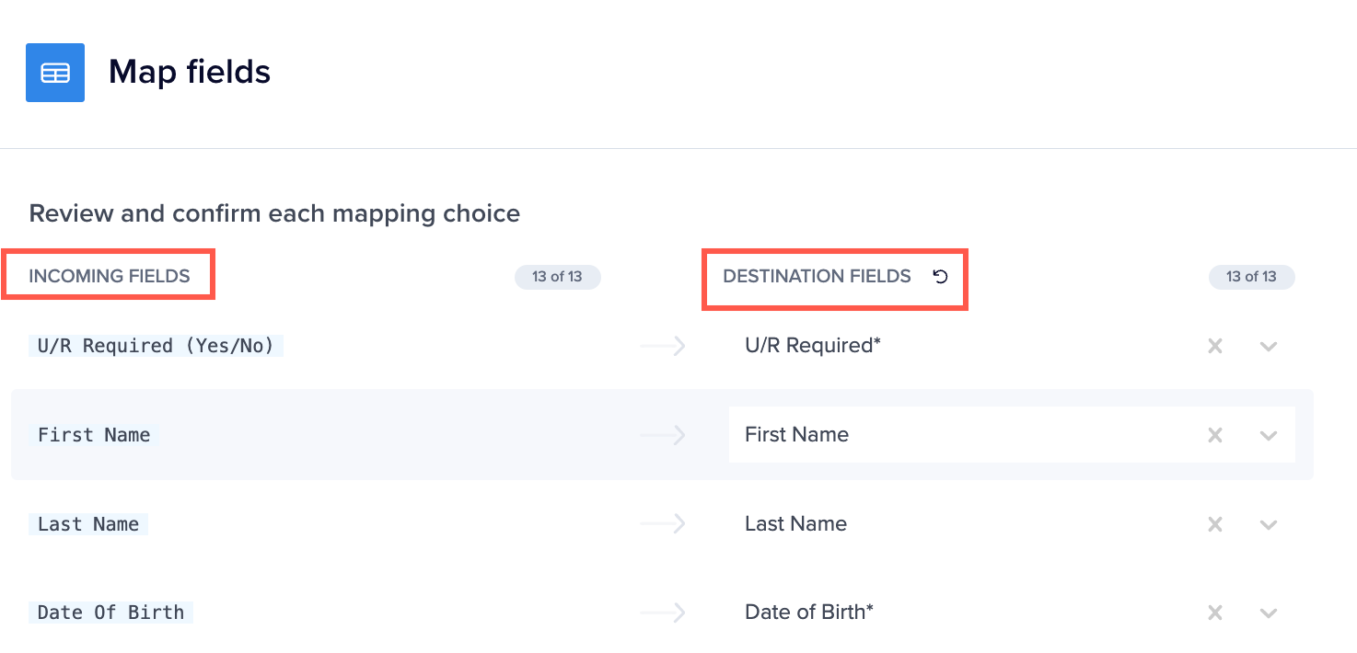Screen dimensions: 1357x653
Task: Remove the First Name destination mapping
Action: click(x=1215, y=435)
